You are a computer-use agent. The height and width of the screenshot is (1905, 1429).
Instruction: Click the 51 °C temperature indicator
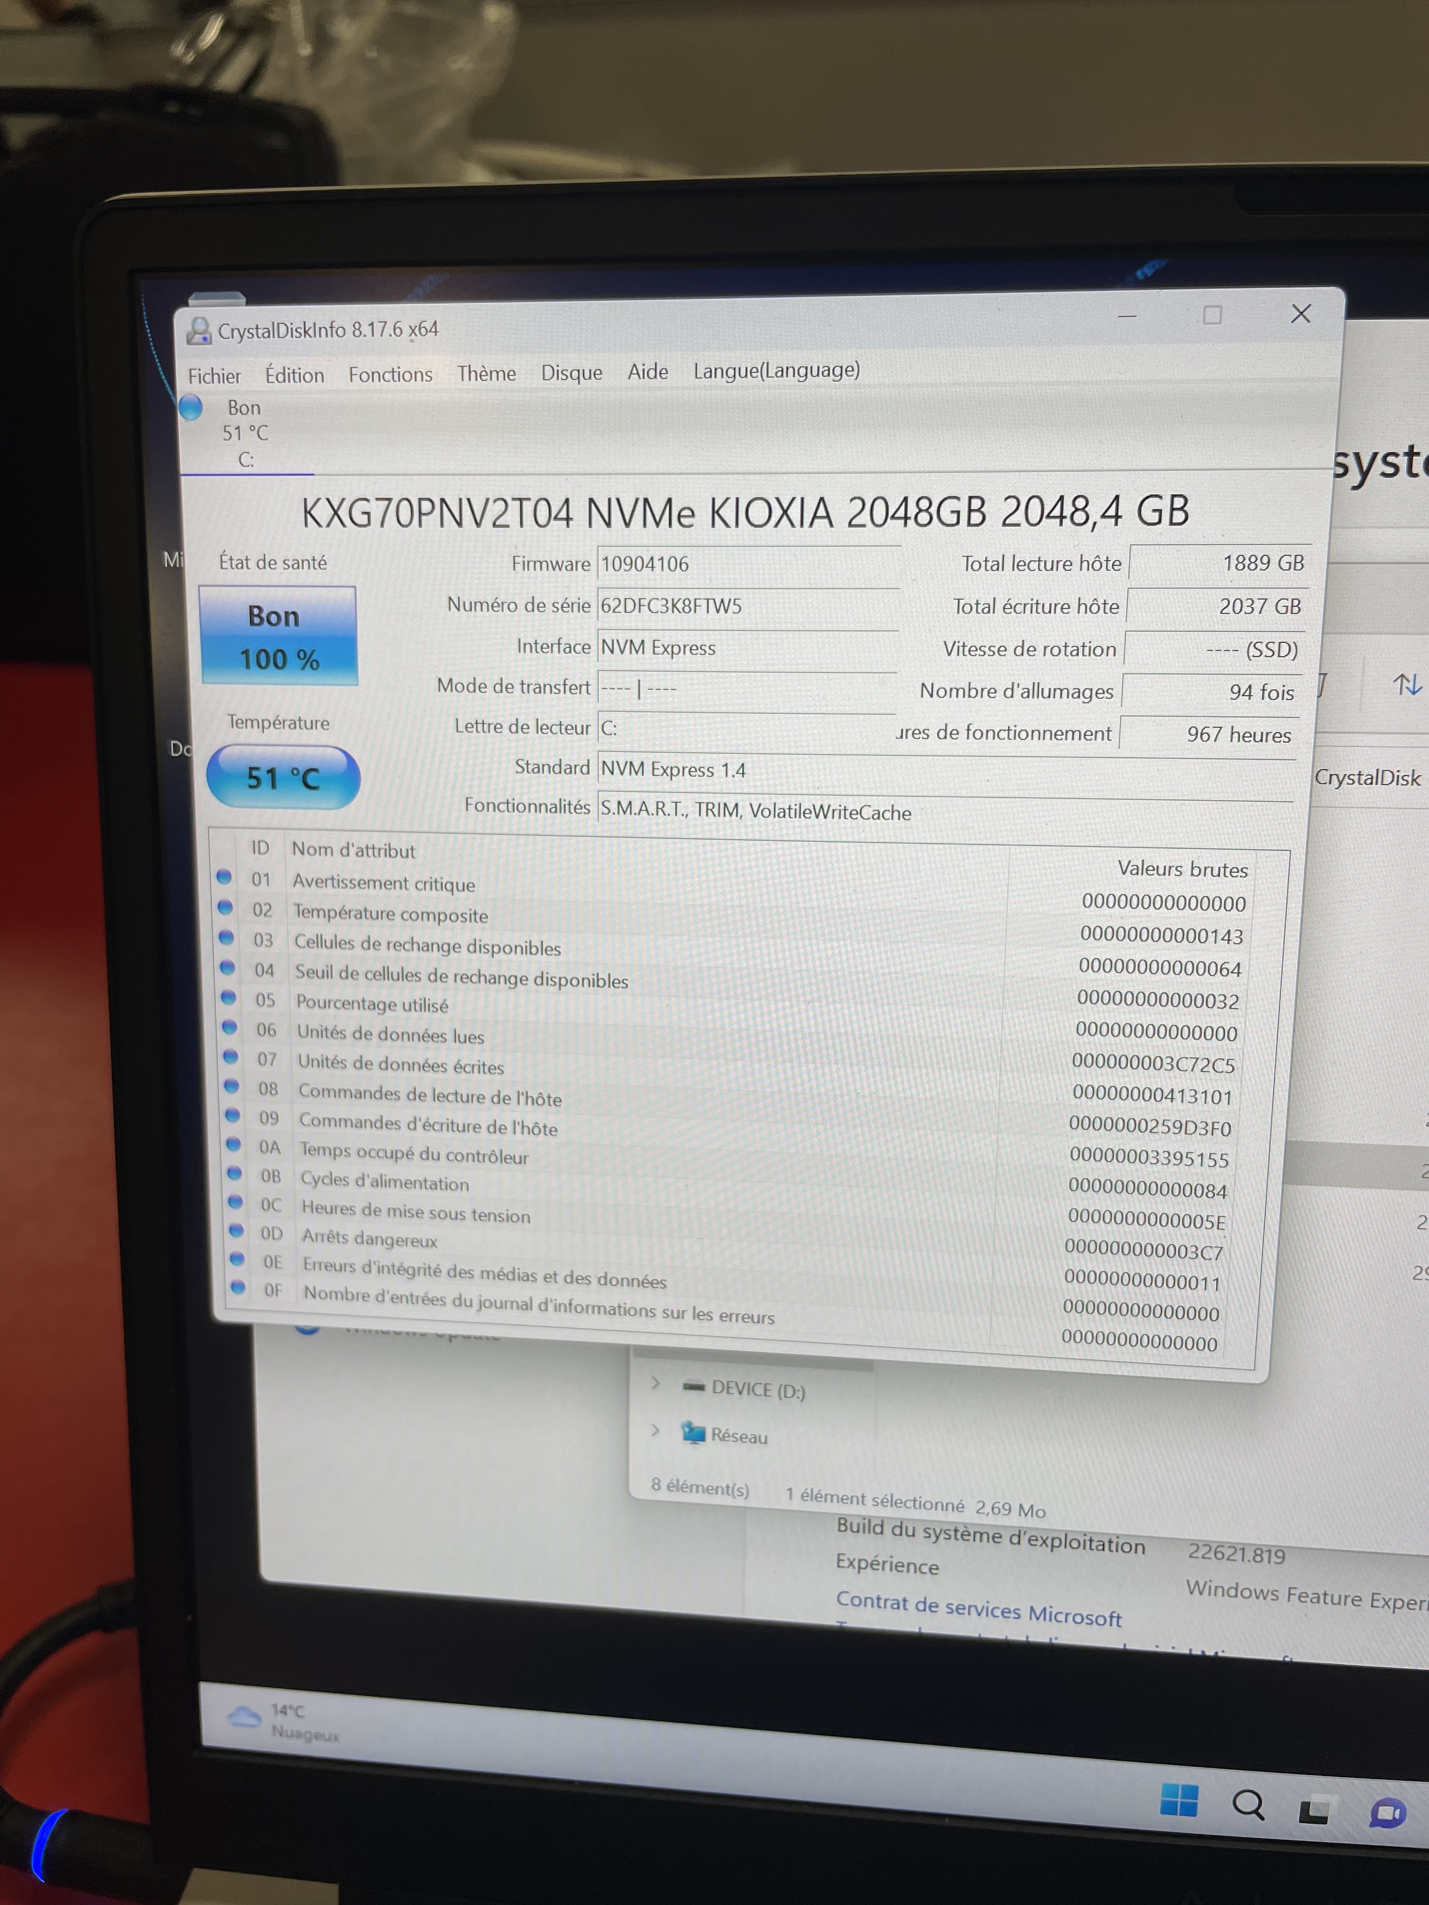284,778
